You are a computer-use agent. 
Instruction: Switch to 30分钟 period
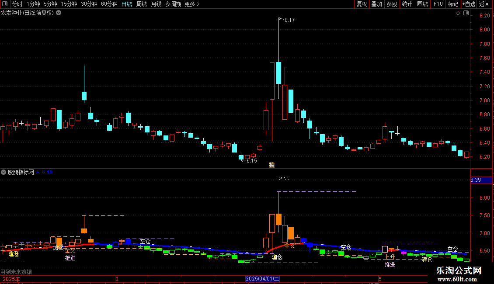pos(89,4)
